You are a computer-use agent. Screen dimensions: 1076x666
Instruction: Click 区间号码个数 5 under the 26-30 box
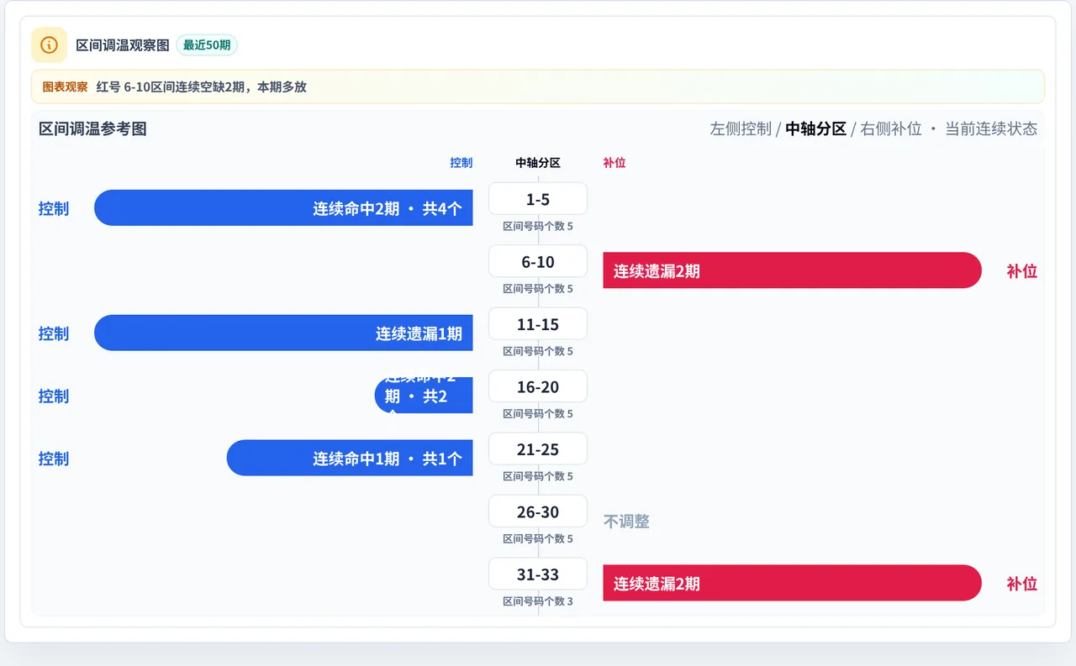(x=538, y=538)
